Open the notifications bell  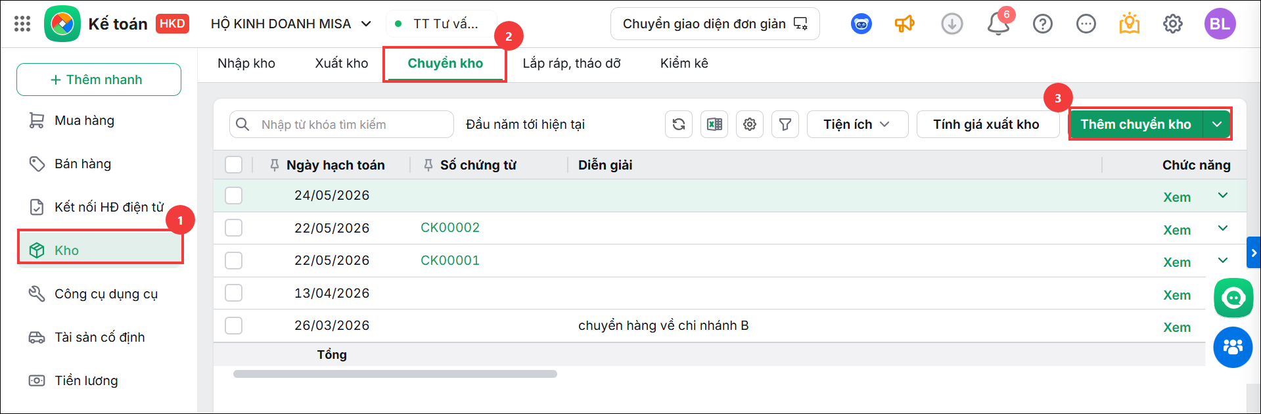(998, 24)
